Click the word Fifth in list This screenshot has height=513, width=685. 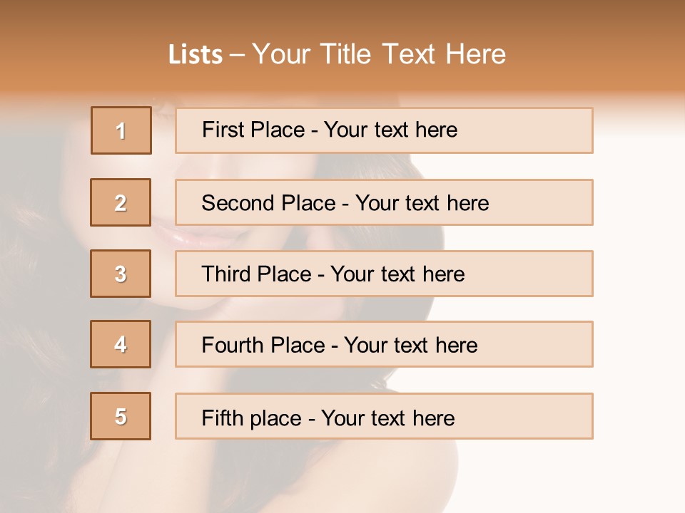[222, 418]
